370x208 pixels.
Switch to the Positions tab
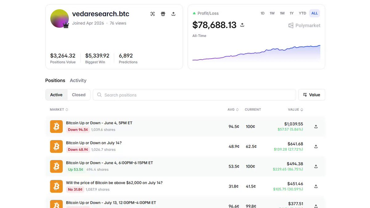tap(55, 80)
